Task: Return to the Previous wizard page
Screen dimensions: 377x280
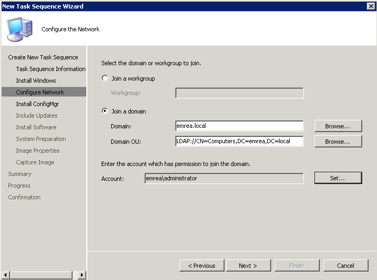Action: pos(202,266)
